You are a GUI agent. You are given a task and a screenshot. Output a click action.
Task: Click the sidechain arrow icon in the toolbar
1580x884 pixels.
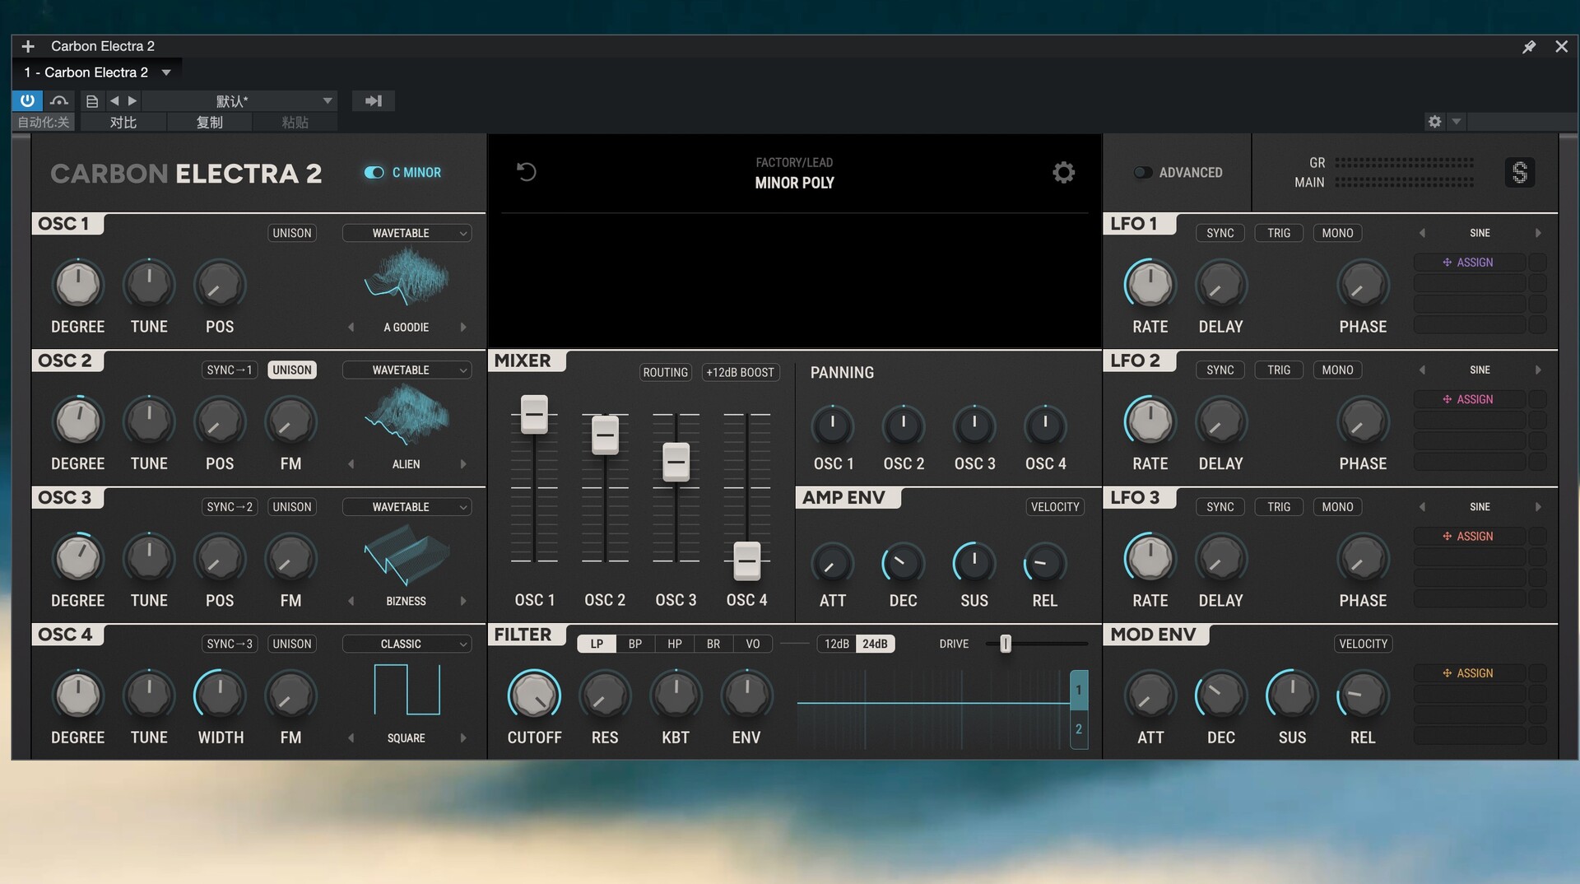click(x=374, y=100)
